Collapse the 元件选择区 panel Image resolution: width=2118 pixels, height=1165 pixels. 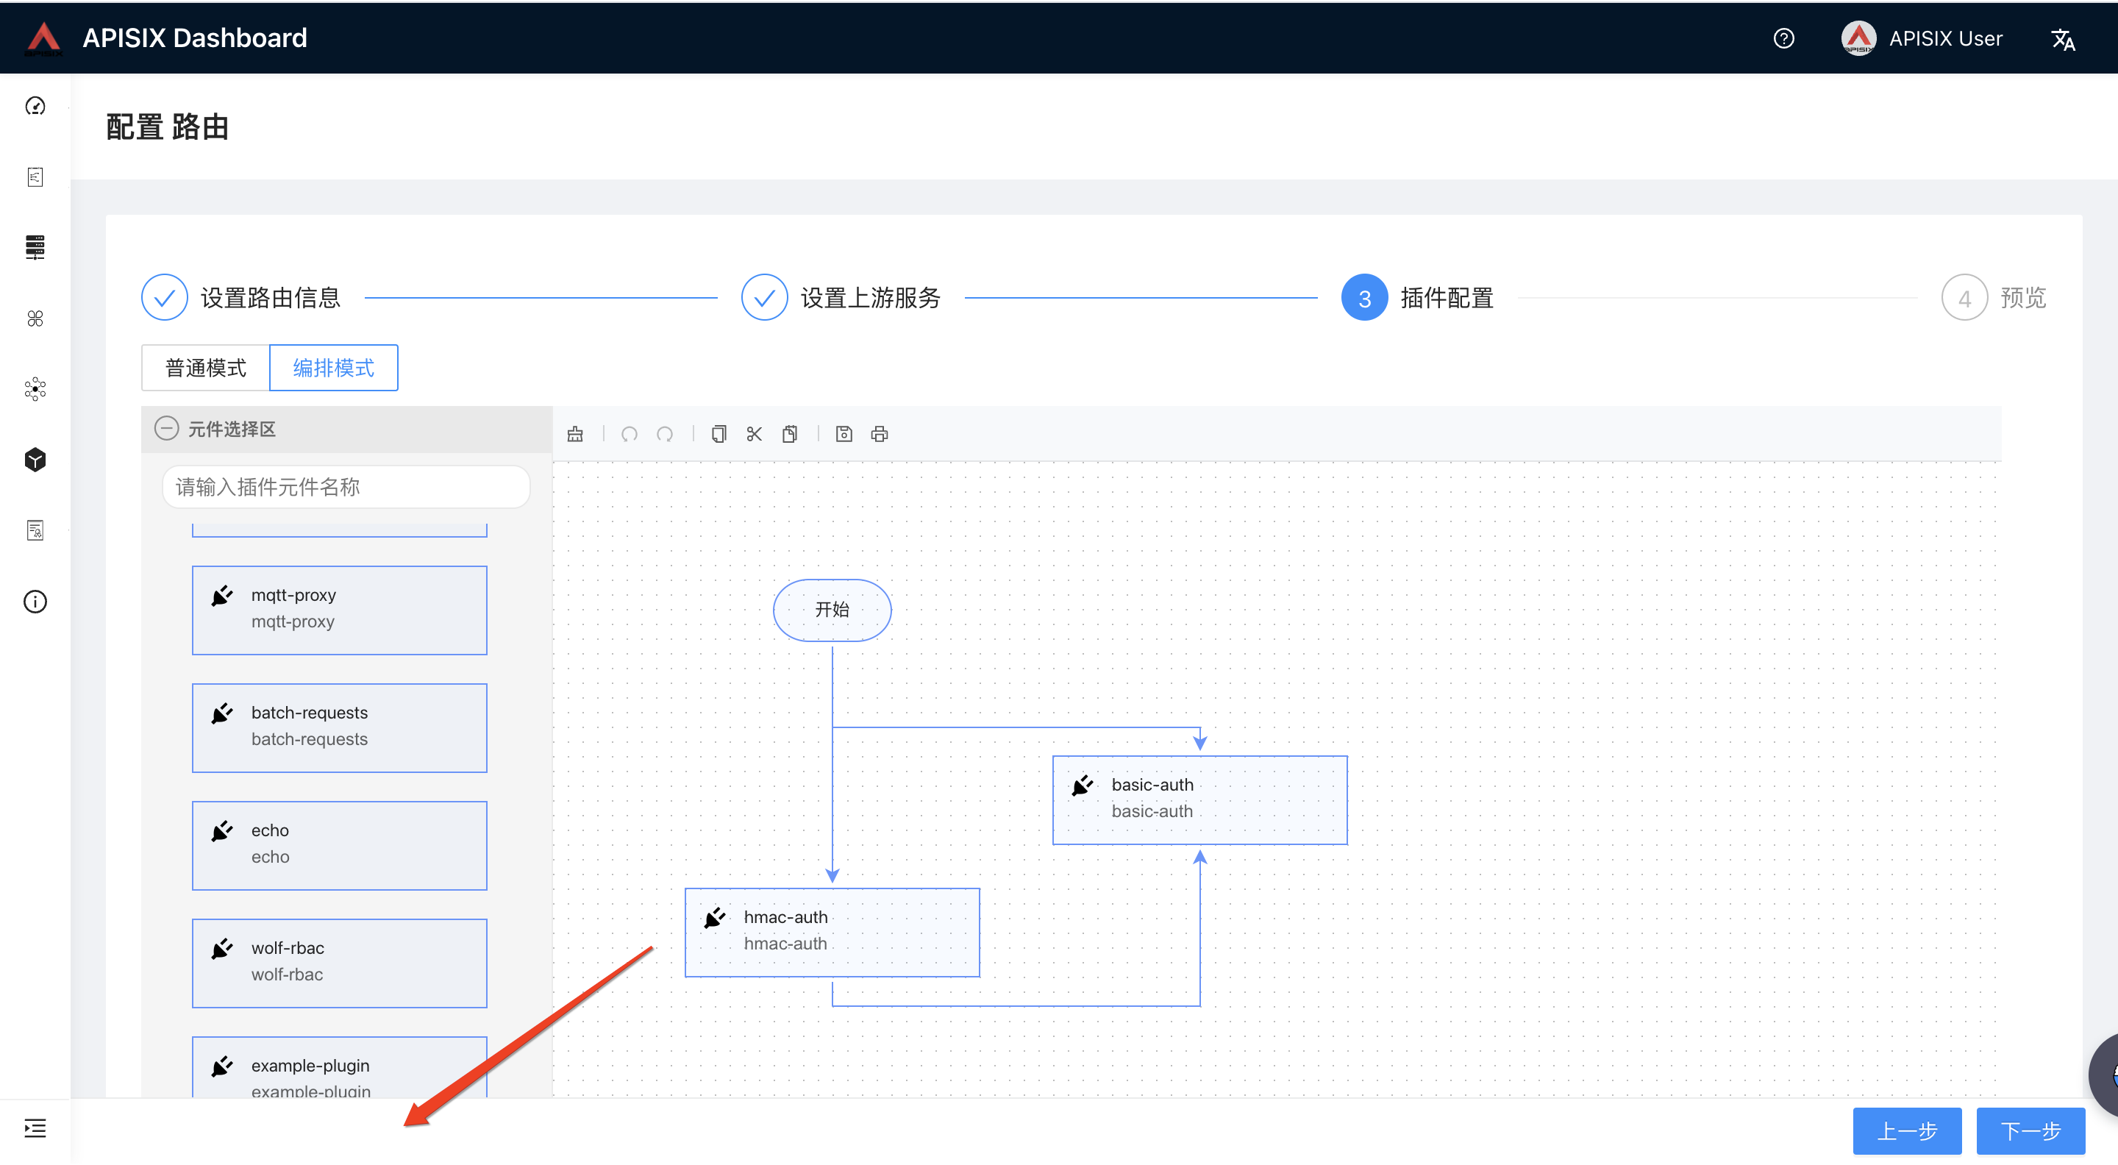tap(166, 428)
